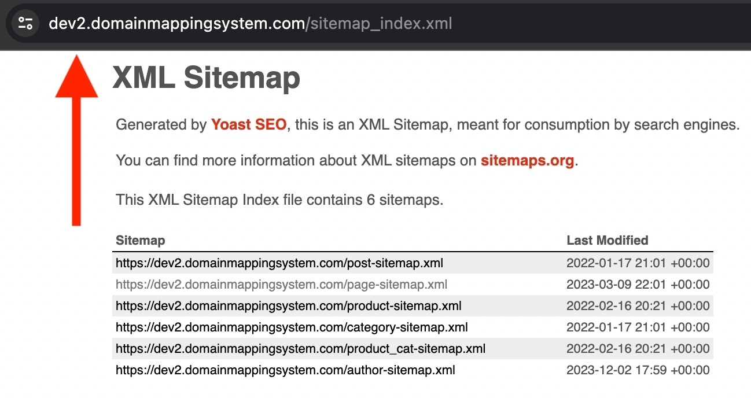The width and height of the screenshot is (751, 398).
Task: Click the 2023-12-02 17:59 modified date
Action: [638, 370]
